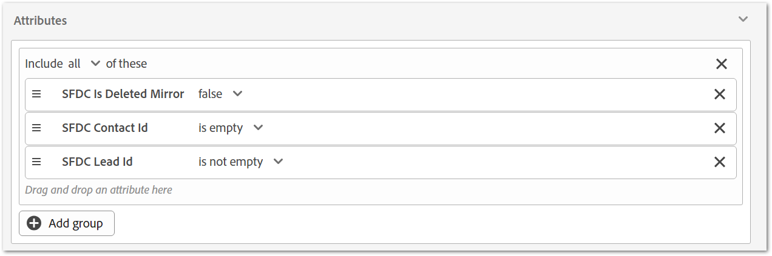The image size is (772, 256).
Task: Click the 'of these' text label
Action: (x=126, y=64)
